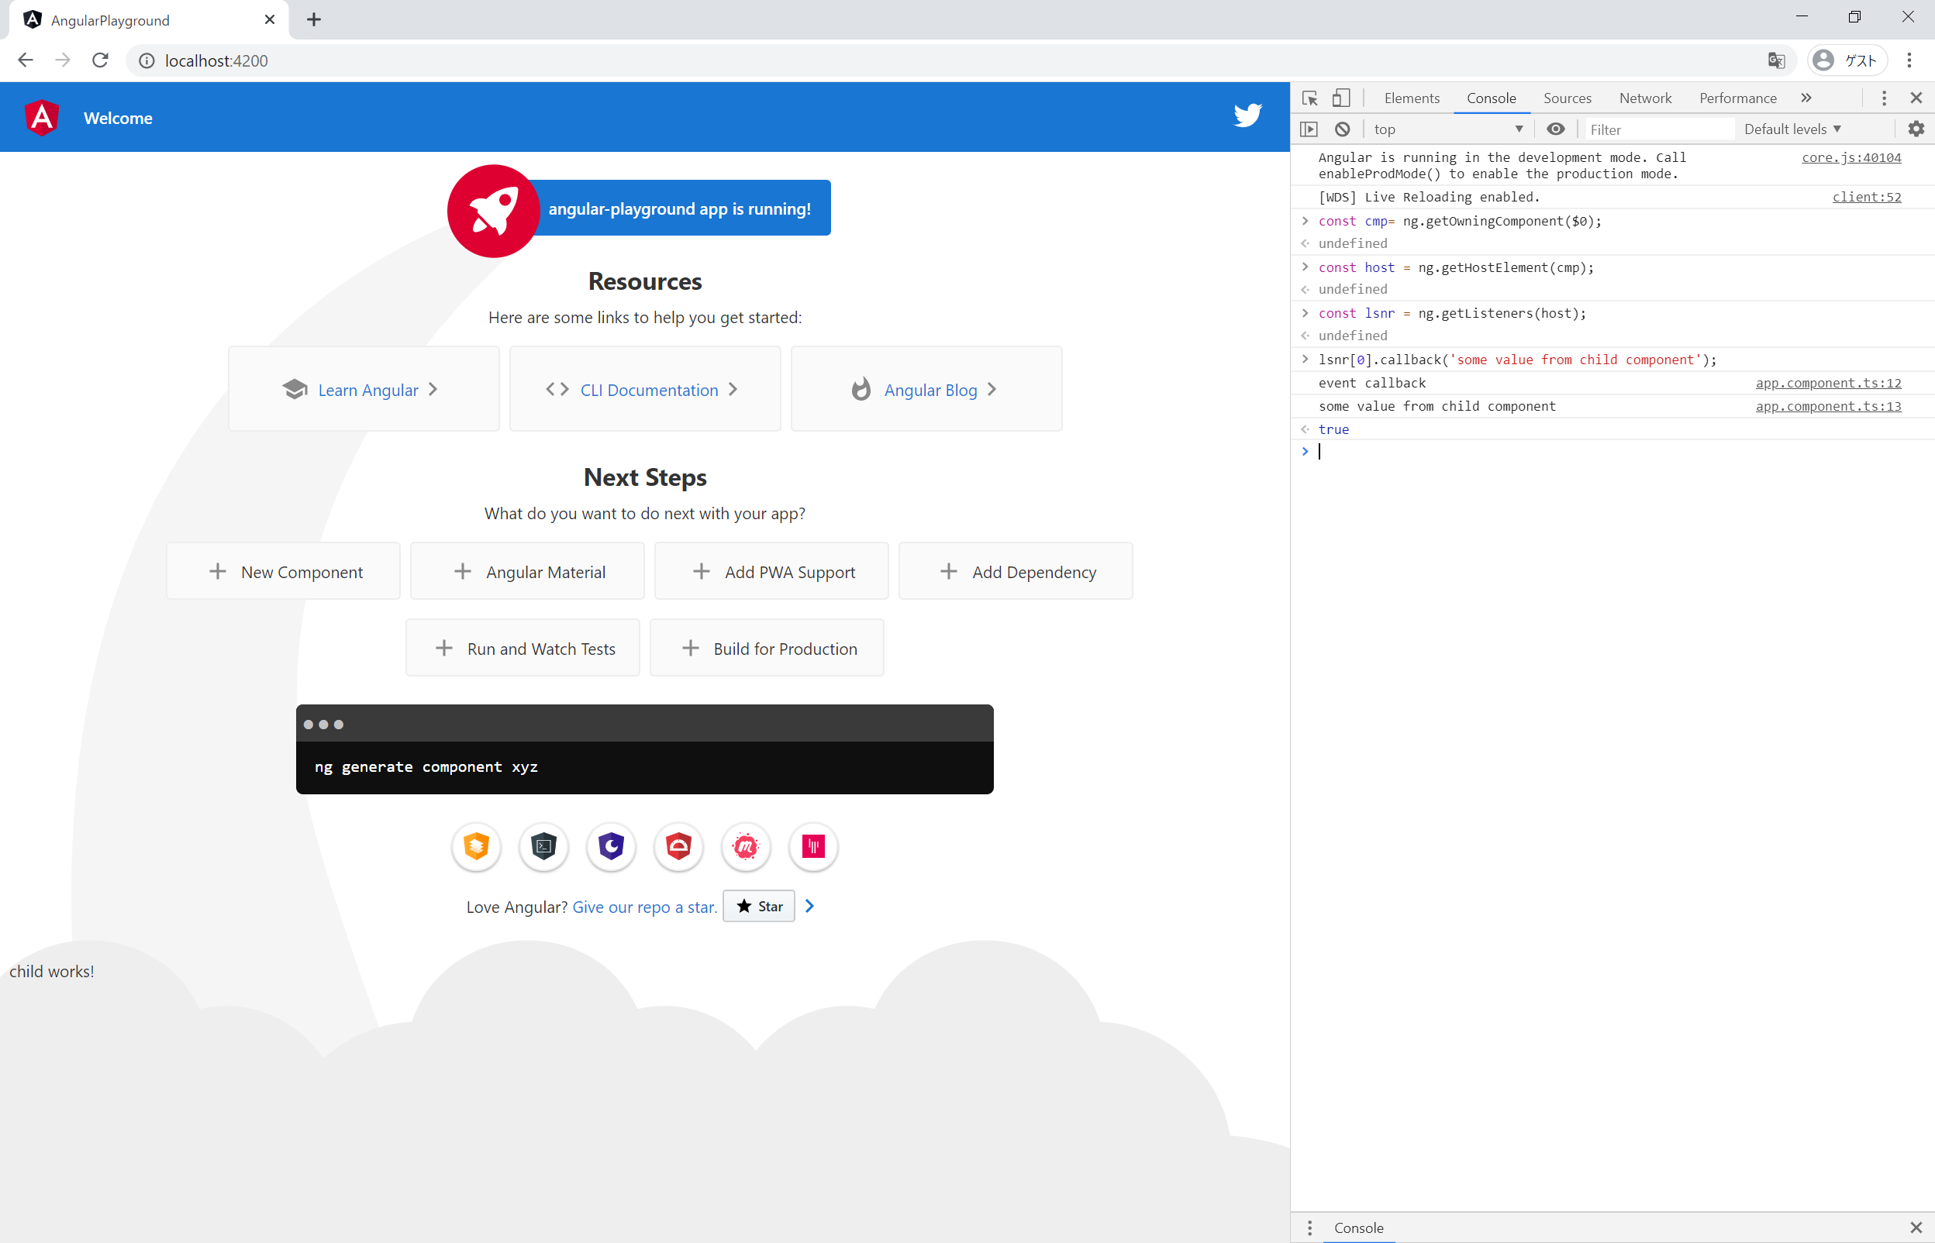The width and height of the screenshot is (1935, 1243).
Task: Click the red rocket icon
Action: [x=493, y=211]
